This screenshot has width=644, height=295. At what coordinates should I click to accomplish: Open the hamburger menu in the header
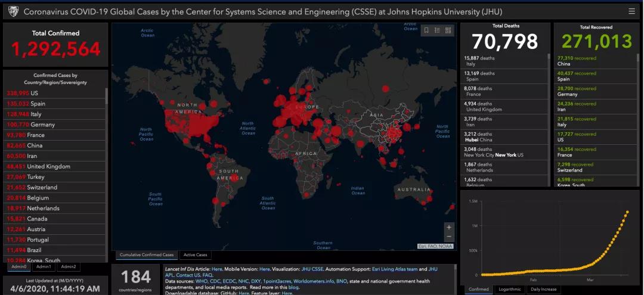631,11
